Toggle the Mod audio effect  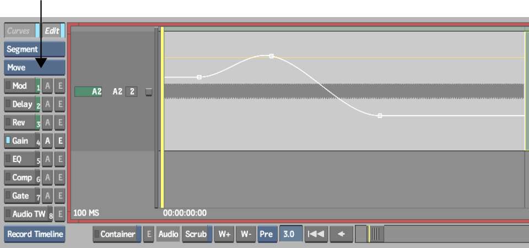click(22, 86)
